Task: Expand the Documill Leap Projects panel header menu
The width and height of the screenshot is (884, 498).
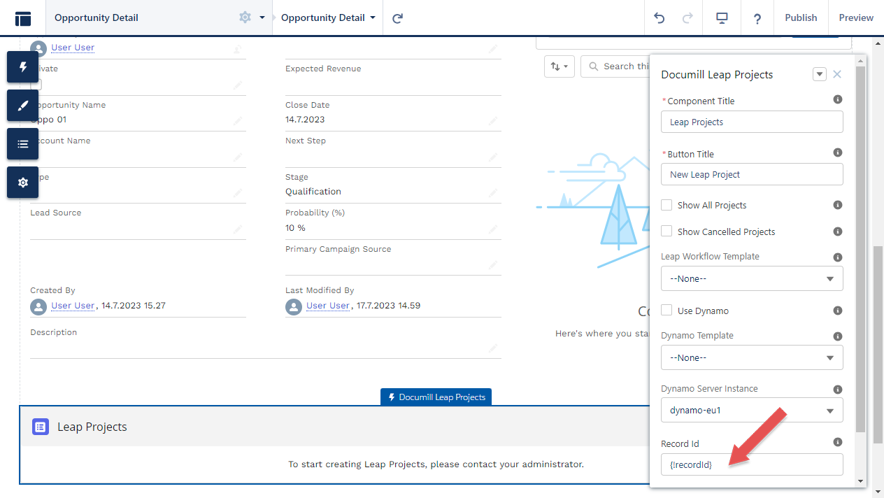Action: pyautogui.click(x=819, y=73)
